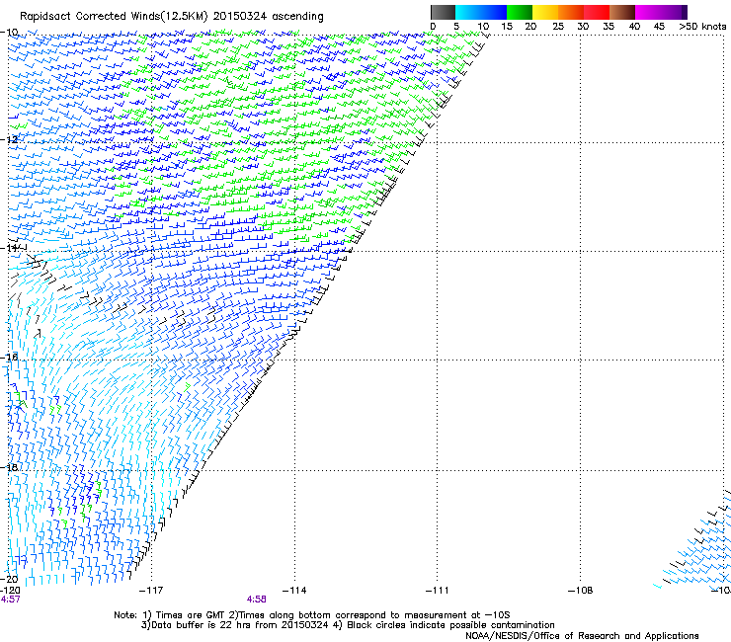Image resolution: width=731 pixels, height=642 pixels.
Task: Click the -16 latitude label
Action: point(9,358)
